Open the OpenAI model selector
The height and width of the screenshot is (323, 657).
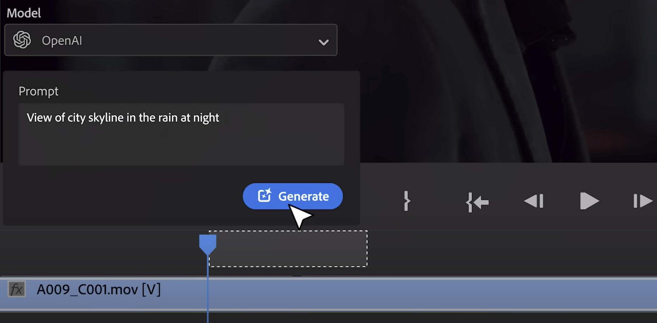(x=171, y=40)
